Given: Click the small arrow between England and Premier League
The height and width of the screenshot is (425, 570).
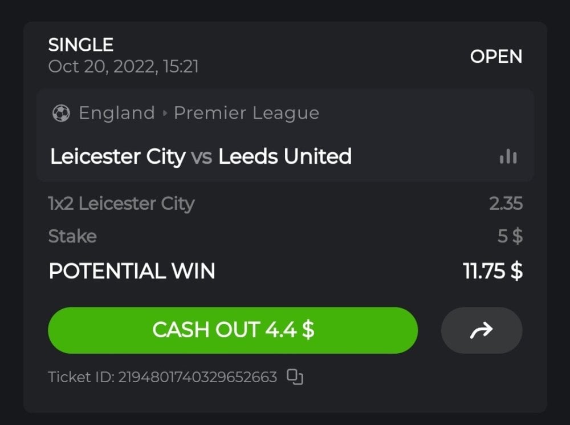Looking at the screenshot, I should [165, 113].
